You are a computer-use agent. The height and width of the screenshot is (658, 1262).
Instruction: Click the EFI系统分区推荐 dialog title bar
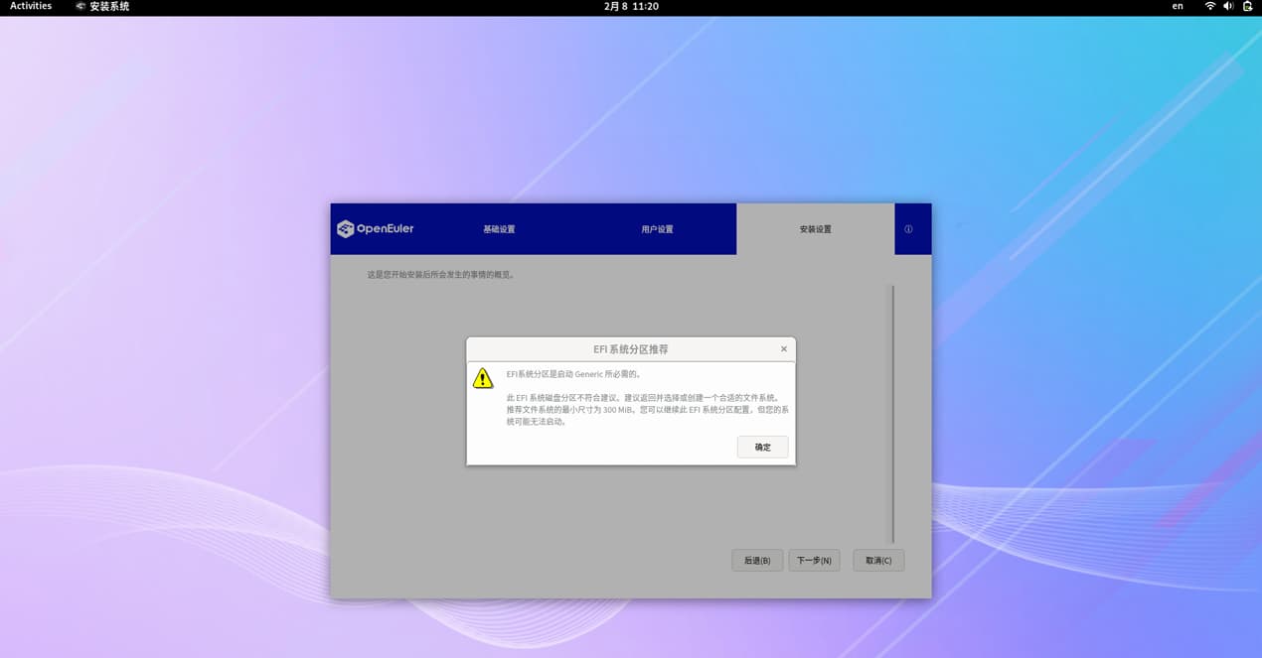point(630,349)
